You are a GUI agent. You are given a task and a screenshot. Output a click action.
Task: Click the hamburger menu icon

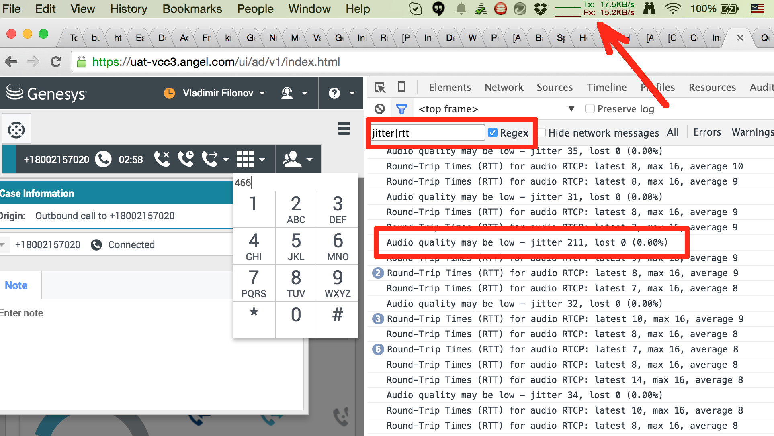coord(344,128)
